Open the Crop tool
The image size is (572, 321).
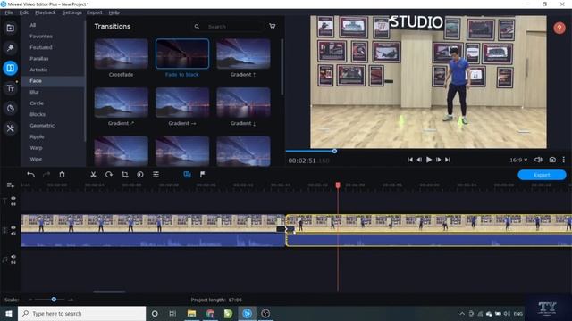click(125, 175)
